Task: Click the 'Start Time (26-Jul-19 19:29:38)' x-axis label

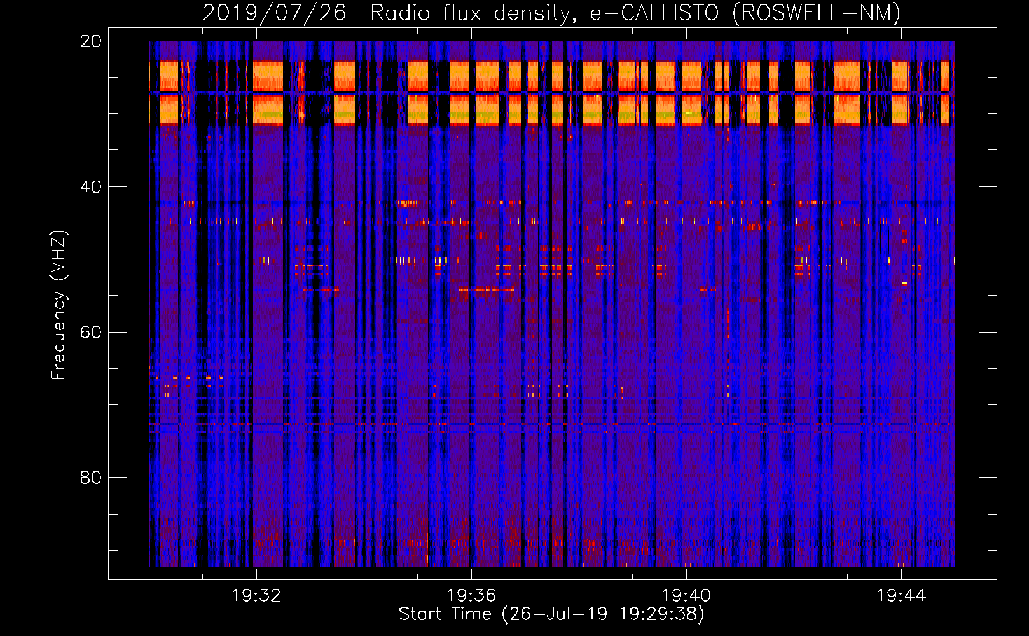Action: tap(551, 614)
